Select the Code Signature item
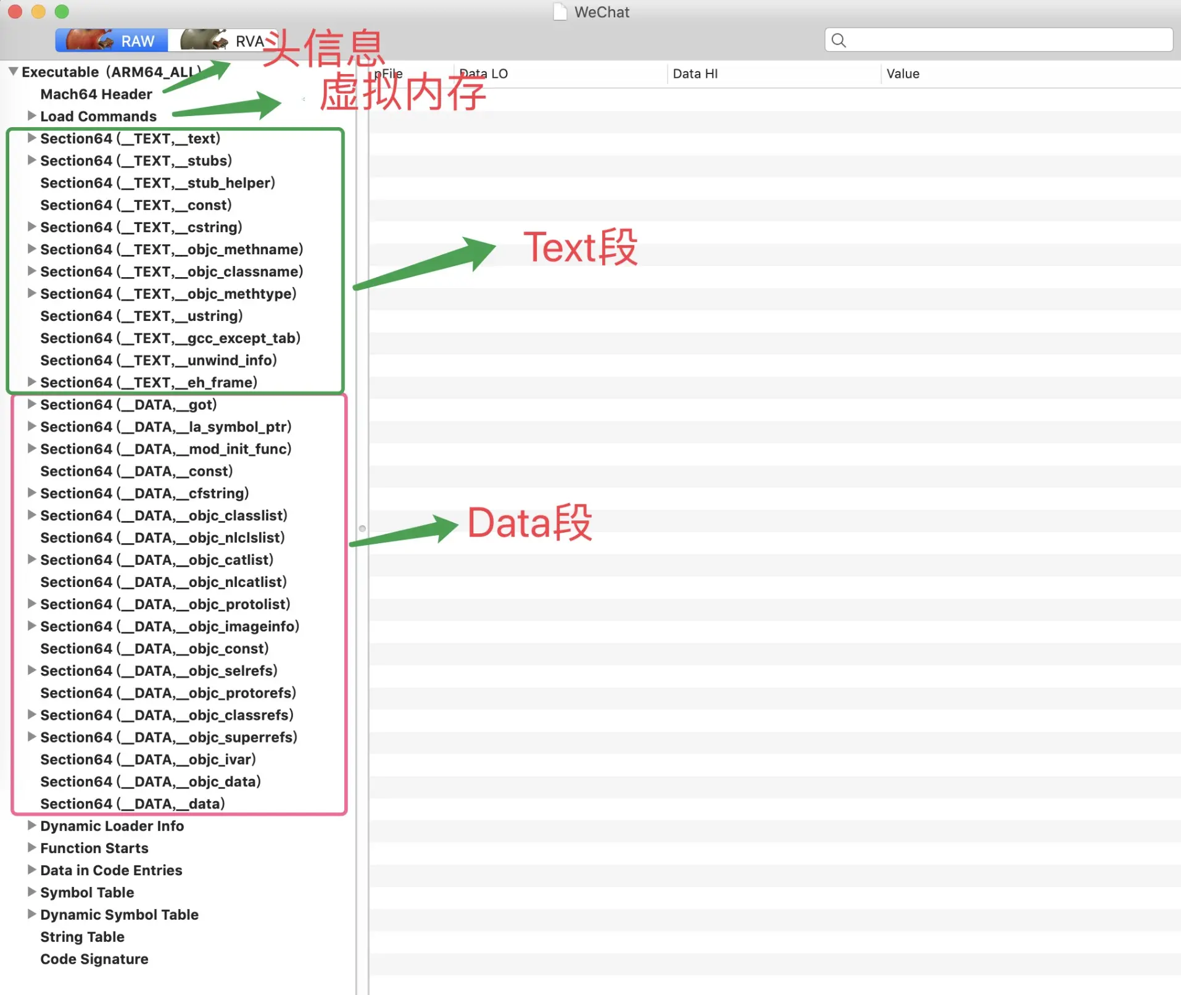This screenshot has width=1181, height=995. point(94,959)
